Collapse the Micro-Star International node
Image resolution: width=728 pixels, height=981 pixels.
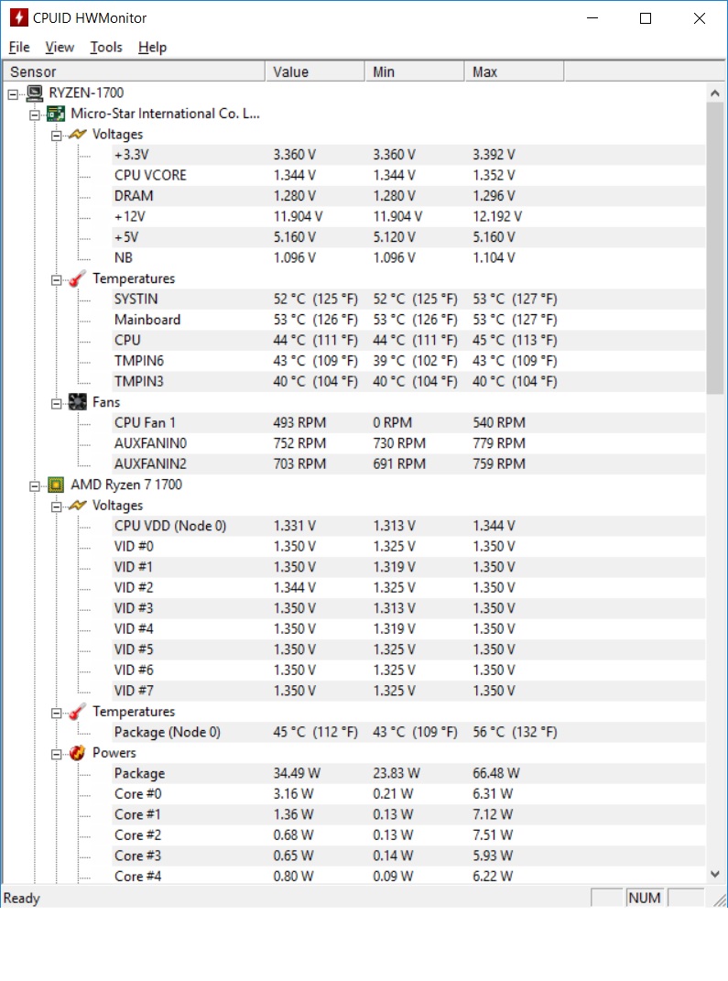(x=35, y=115)
